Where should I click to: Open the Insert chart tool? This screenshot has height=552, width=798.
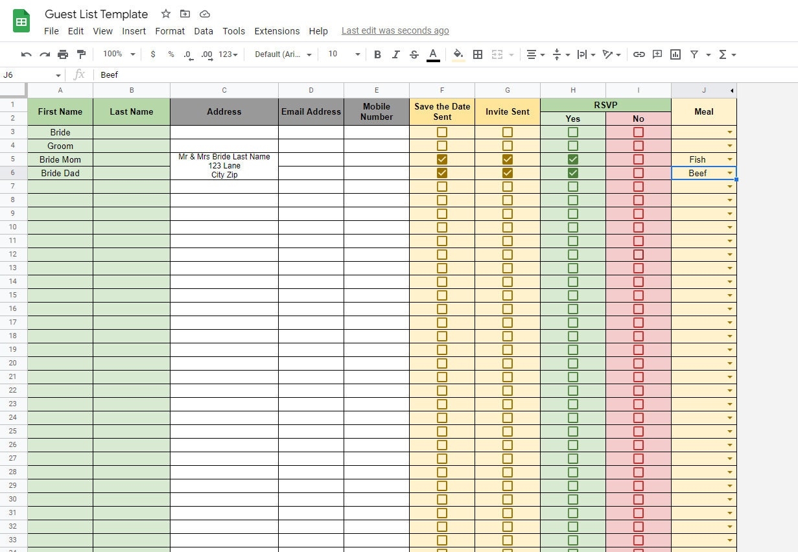pos(675,54)
